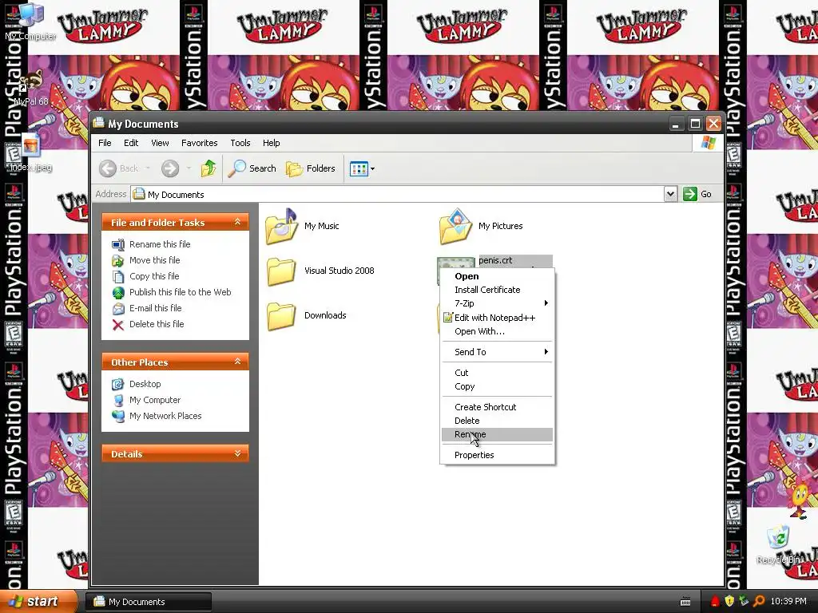This screenshot has height=613, width=818.
Task: Click the keyboard icon on taskbar
Action: pyautogui.click(x=685, y=602)
